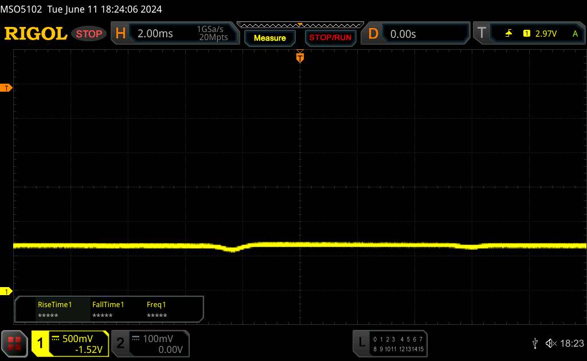The image size is (587, 361).
Task: Click the USB connection status icon
Action: pos(535,343)
